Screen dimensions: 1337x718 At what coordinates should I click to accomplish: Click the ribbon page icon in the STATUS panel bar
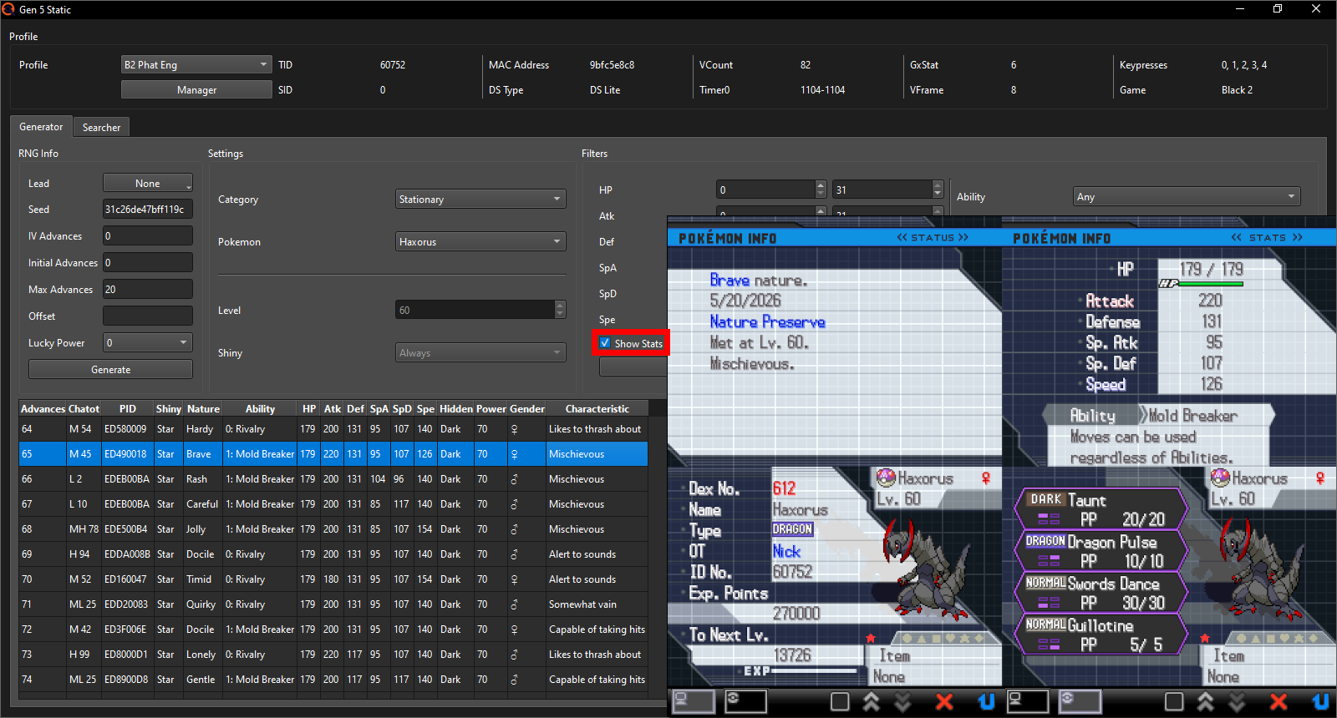745,701
